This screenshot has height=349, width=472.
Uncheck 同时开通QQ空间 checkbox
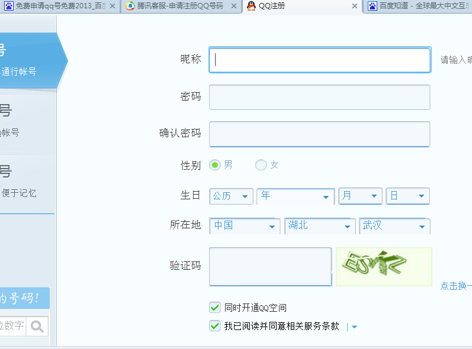(x=215, y=308)
